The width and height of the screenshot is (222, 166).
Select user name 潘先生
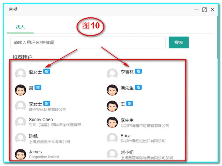[x=127, y=88]
